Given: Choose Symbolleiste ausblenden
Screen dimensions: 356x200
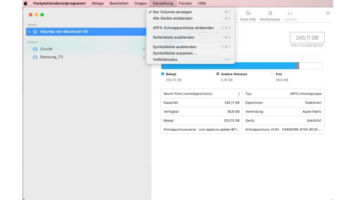Looking at the screenshot, I should pos(190,47).
